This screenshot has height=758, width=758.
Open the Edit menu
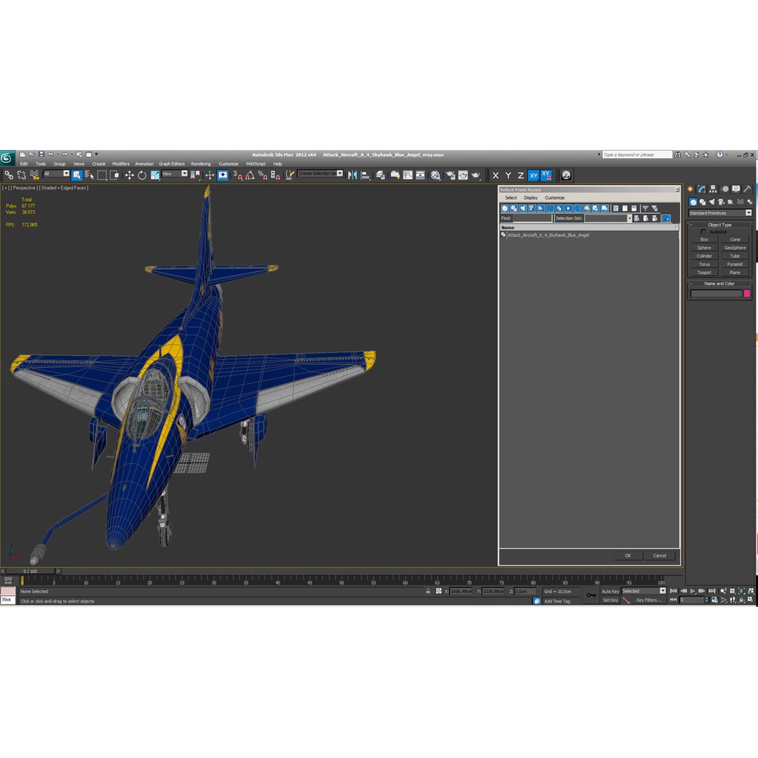click(24, 164)
